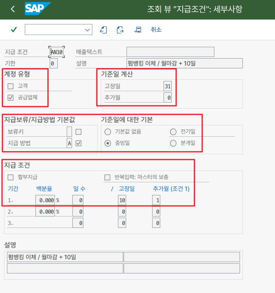This screenshot has height=293, width=275.
Task: Click the row 2 일 수 field
Action: [78, 212]
